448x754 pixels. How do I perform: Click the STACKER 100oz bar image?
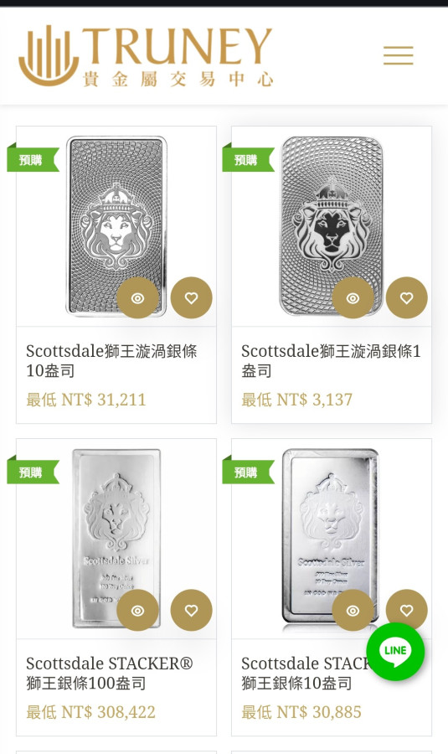[x=116, y=538]
